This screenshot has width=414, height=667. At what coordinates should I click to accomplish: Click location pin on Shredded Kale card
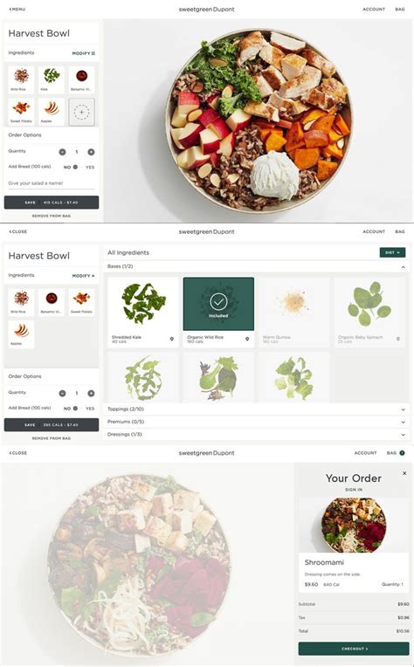172,339
